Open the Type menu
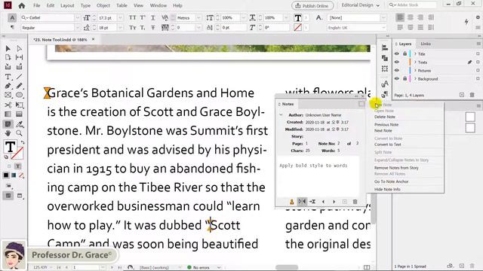 (x=85, y=5)
